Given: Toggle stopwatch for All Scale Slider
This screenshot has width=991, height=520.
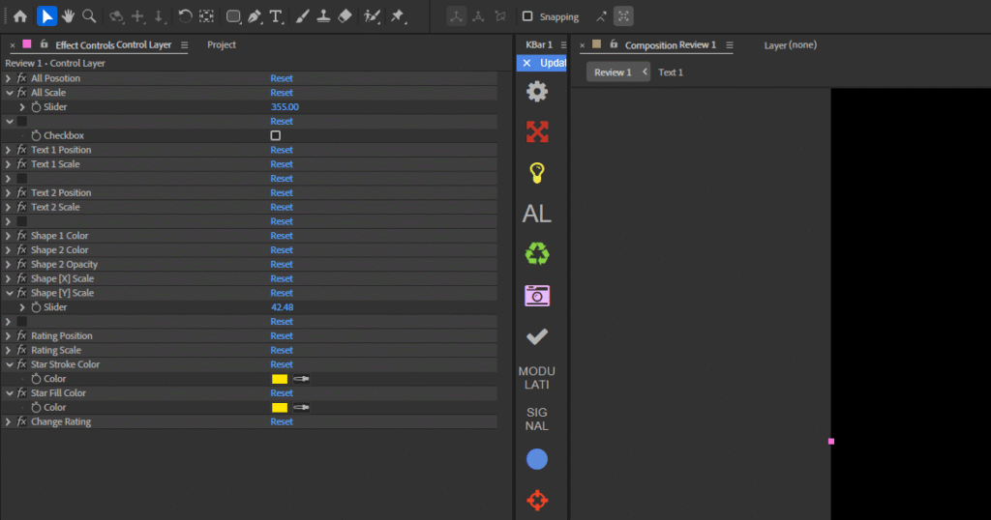Looking at the screenshot, I should click(x=36, y=107).
